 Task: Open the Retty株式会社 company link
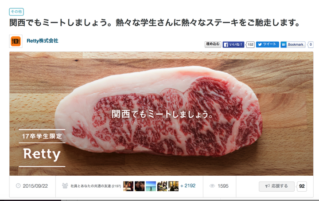(x=43, y=41)
